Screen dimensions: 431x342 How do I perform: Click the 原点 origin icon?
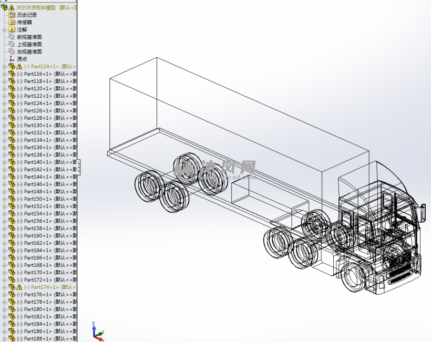[x=12, y=59]
